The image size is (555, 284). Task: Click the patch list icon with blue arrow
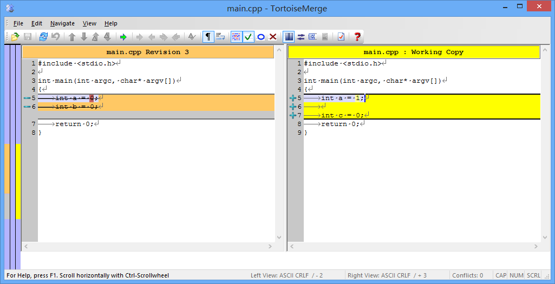pyautogui.click(x=312, y=37)
